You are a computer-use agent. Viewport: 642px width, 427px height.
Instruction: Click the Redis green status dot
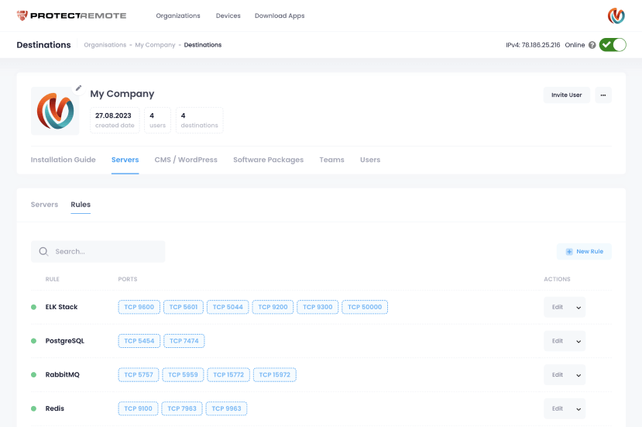click(x=33, y=408)
